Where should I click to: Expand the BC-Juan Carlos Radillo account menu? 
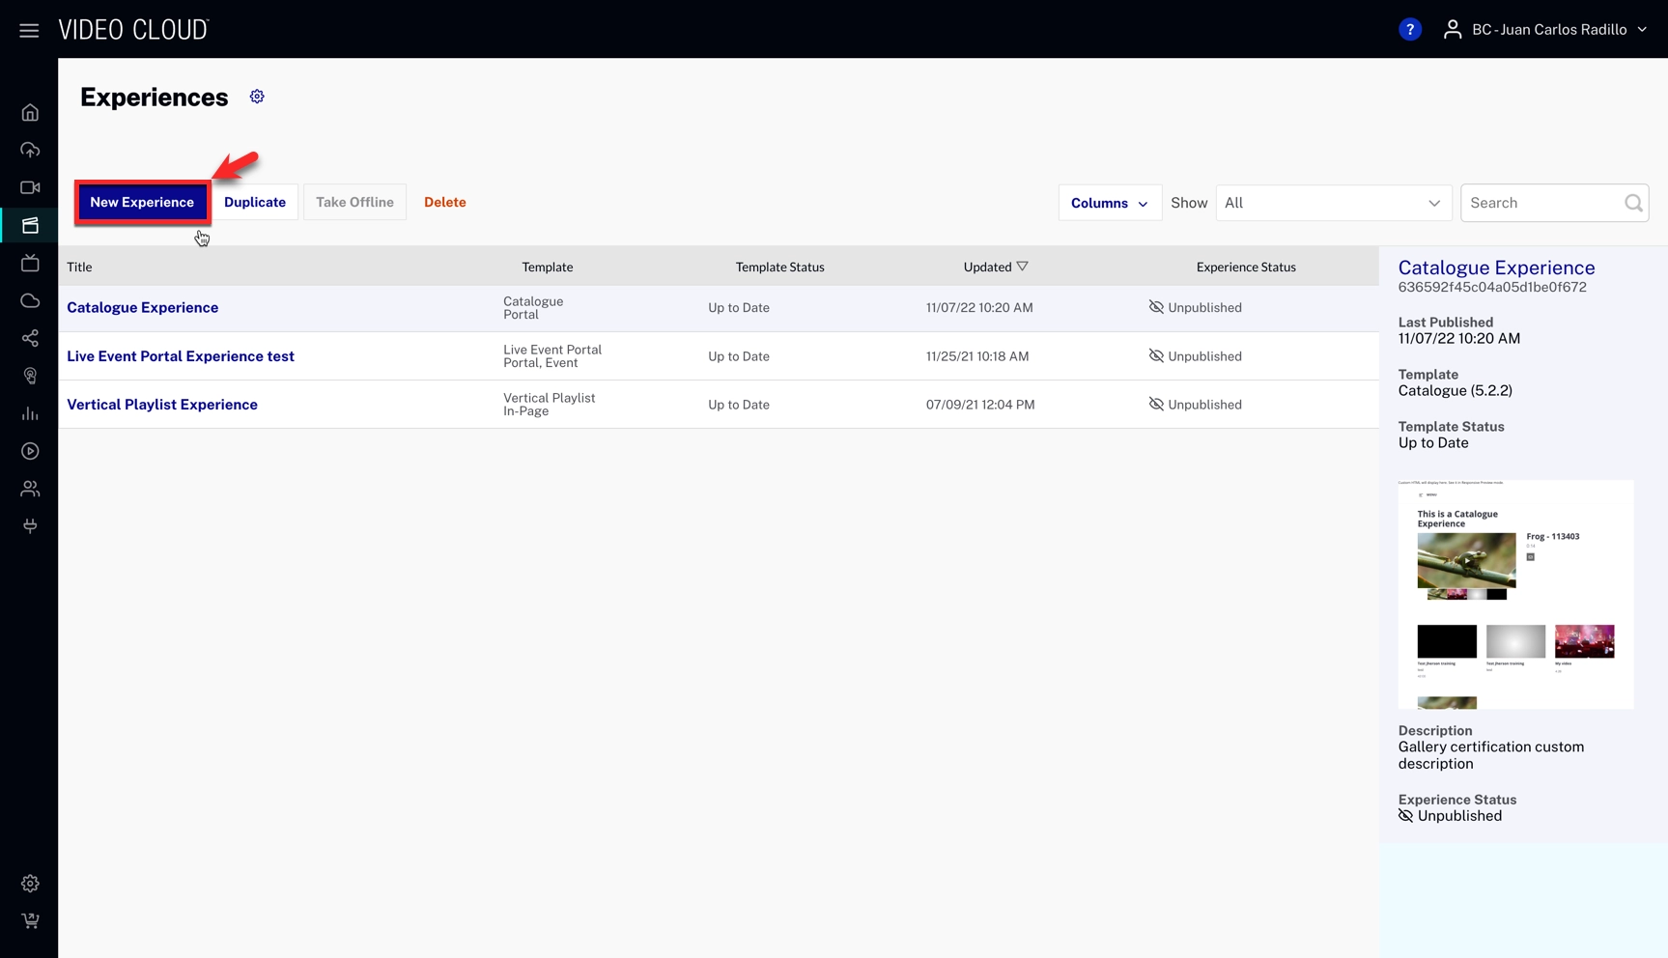click(x=1549, y=30)
